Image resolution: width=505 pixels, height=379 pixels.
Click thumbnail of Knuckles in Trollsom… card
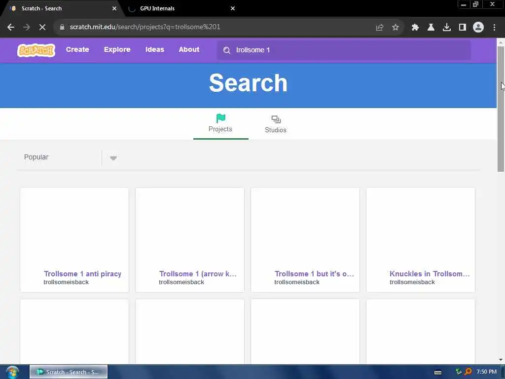420,228
